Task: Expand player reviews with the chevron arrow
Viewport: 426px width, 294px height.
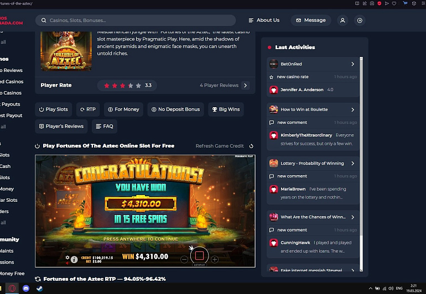Action: click(x=245, y=85)
